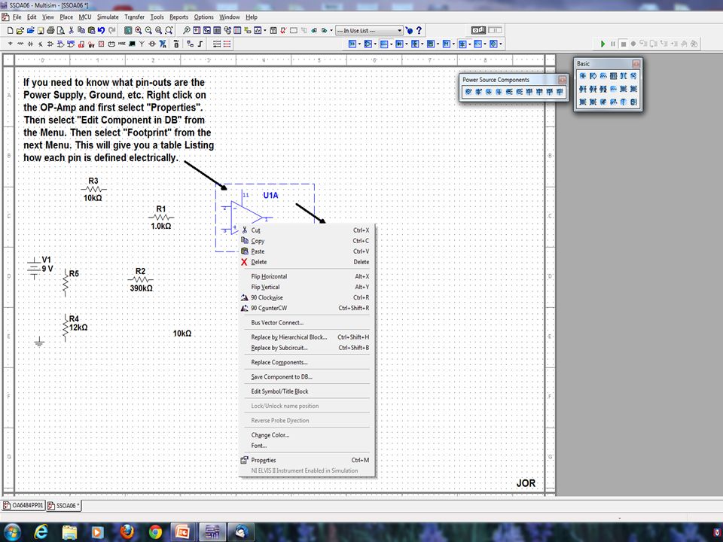The height and width of the screenshot is (542, 723).
Task: Select Edit Symbol/Title Block
Action: pyautogui.click(x=307, y=391)
